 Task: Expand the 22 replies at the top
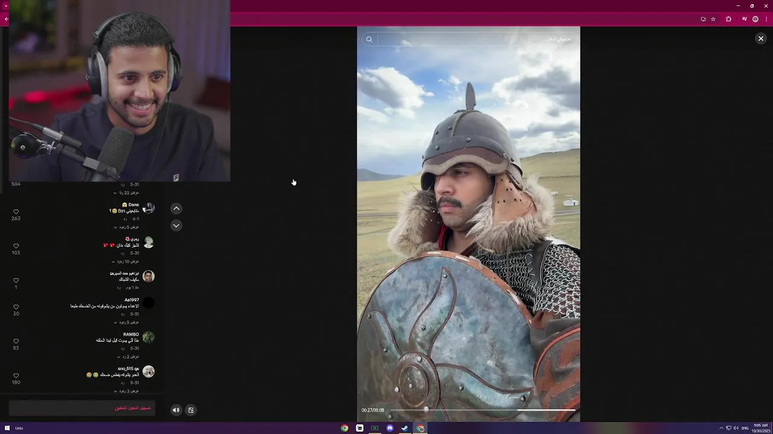(126, 193)
